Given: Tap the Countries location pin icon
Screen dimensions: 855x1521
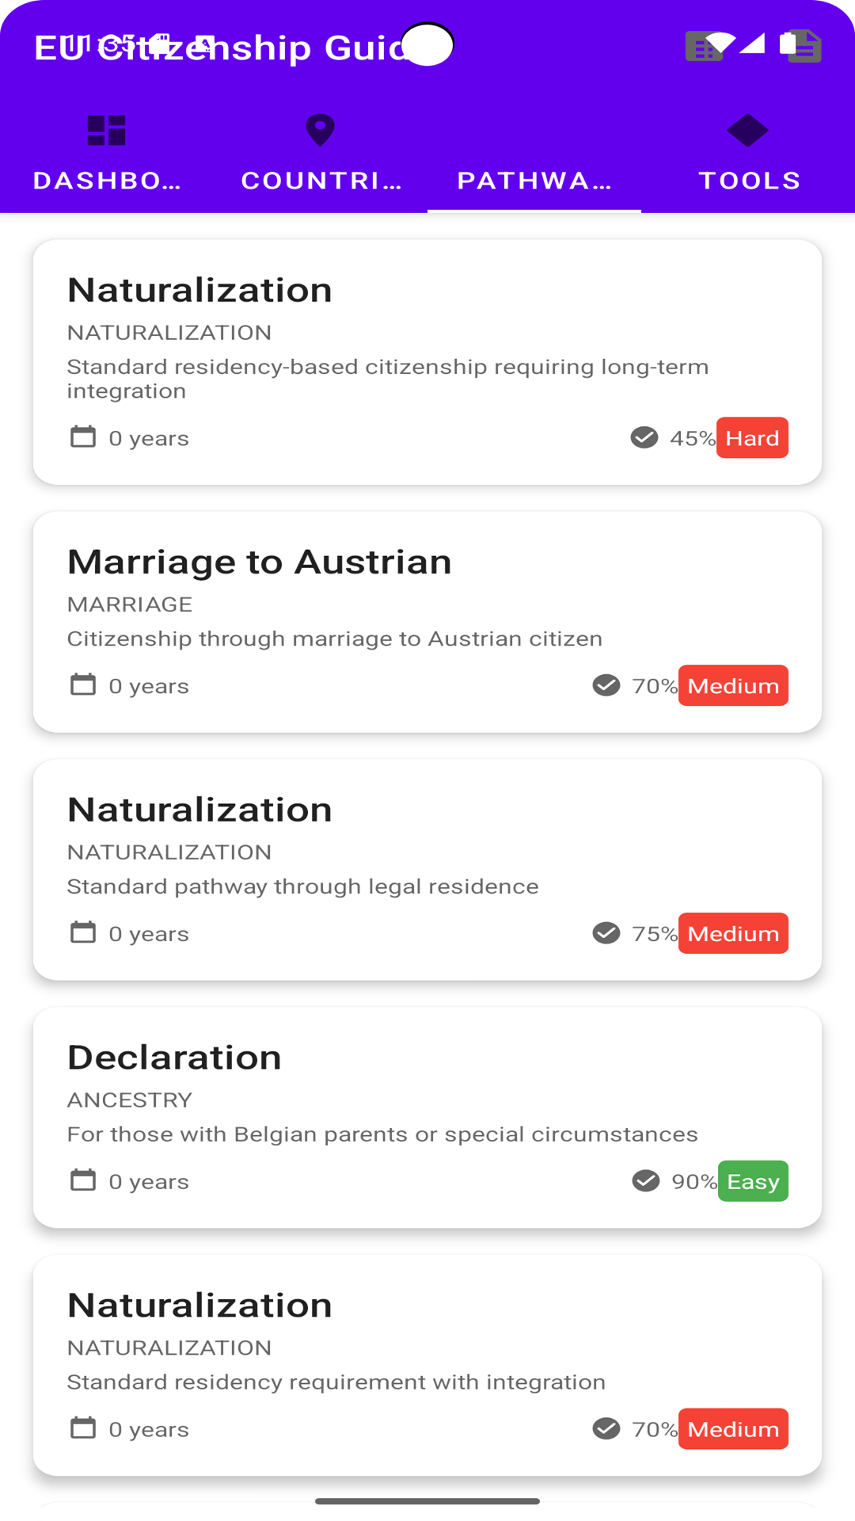Looking at the screenshot, I should [x=320, y=131].
